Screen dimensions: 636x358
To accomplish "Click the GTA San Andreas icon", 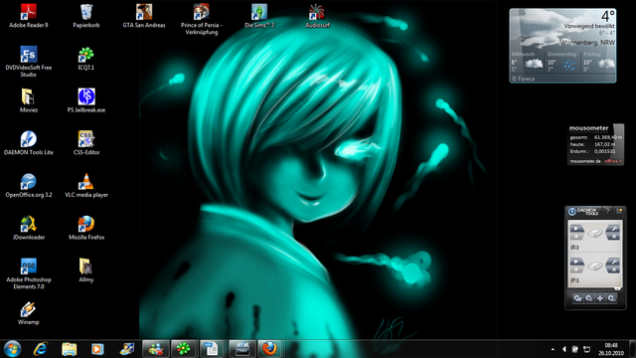I will pyautogui.click(x=144, y=16).
